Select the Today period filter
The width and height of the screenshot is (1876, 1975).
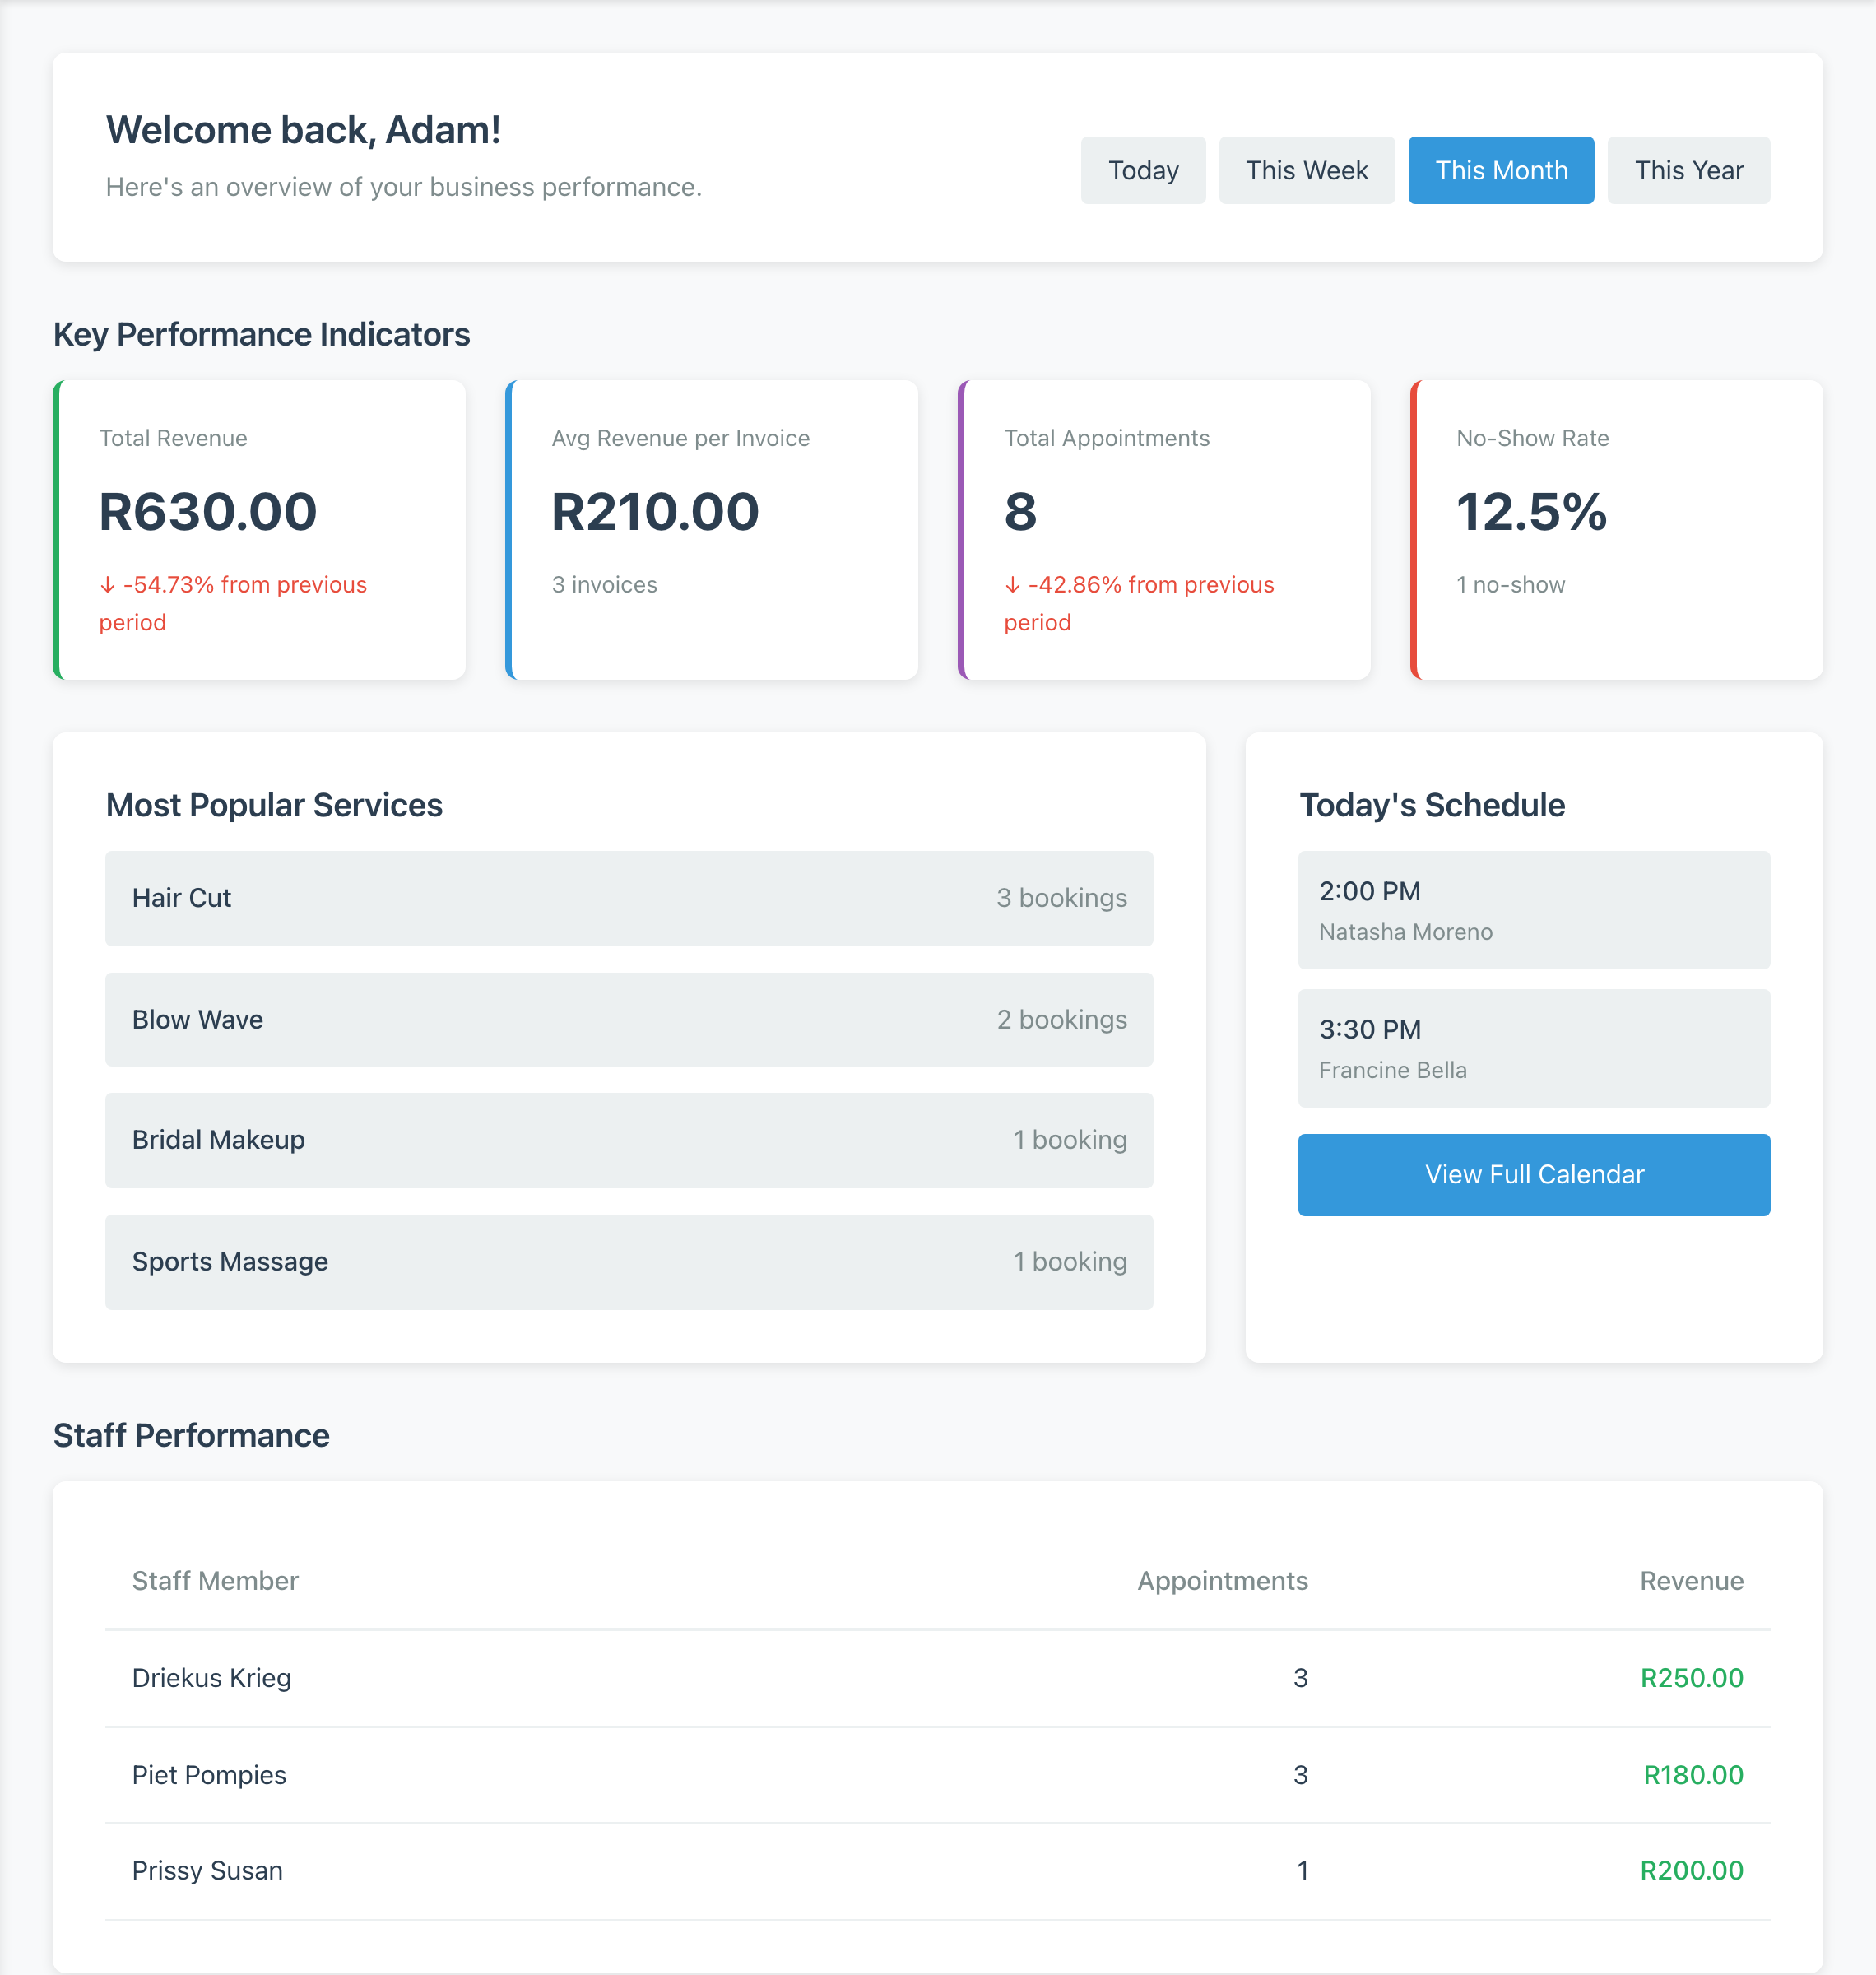1143,170
